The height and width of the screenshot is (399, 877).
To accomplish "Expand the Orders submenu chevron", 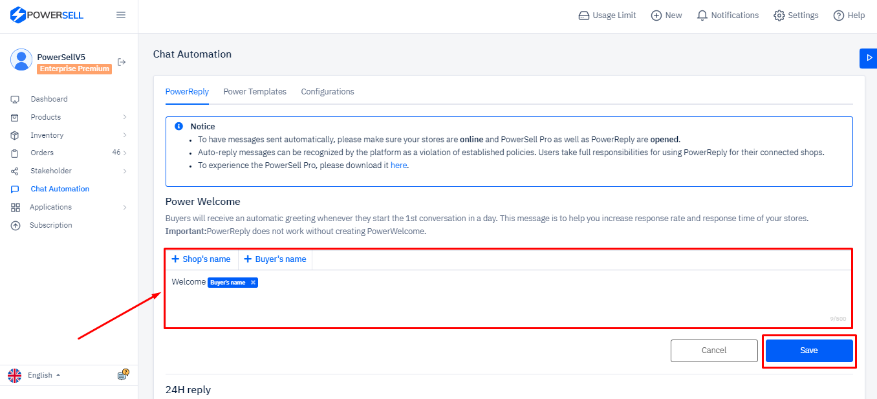I will (125, 153).
